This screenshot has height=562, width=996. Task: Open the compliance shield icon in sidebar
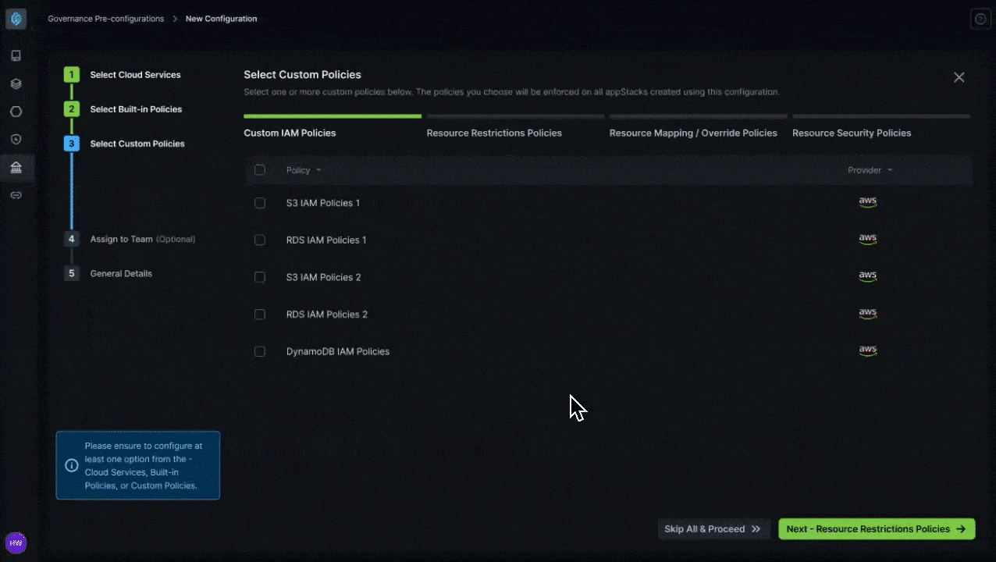point(16,139)
